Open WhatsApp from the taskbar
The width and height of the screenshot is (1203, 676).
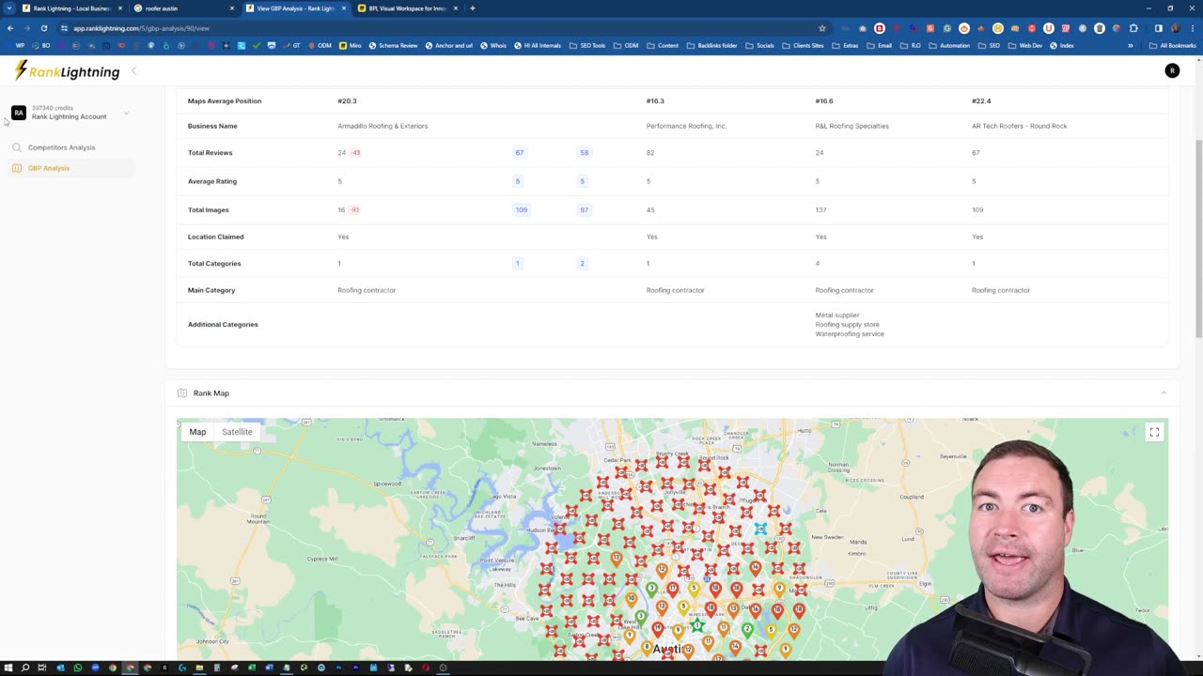[x=77, y=668]
